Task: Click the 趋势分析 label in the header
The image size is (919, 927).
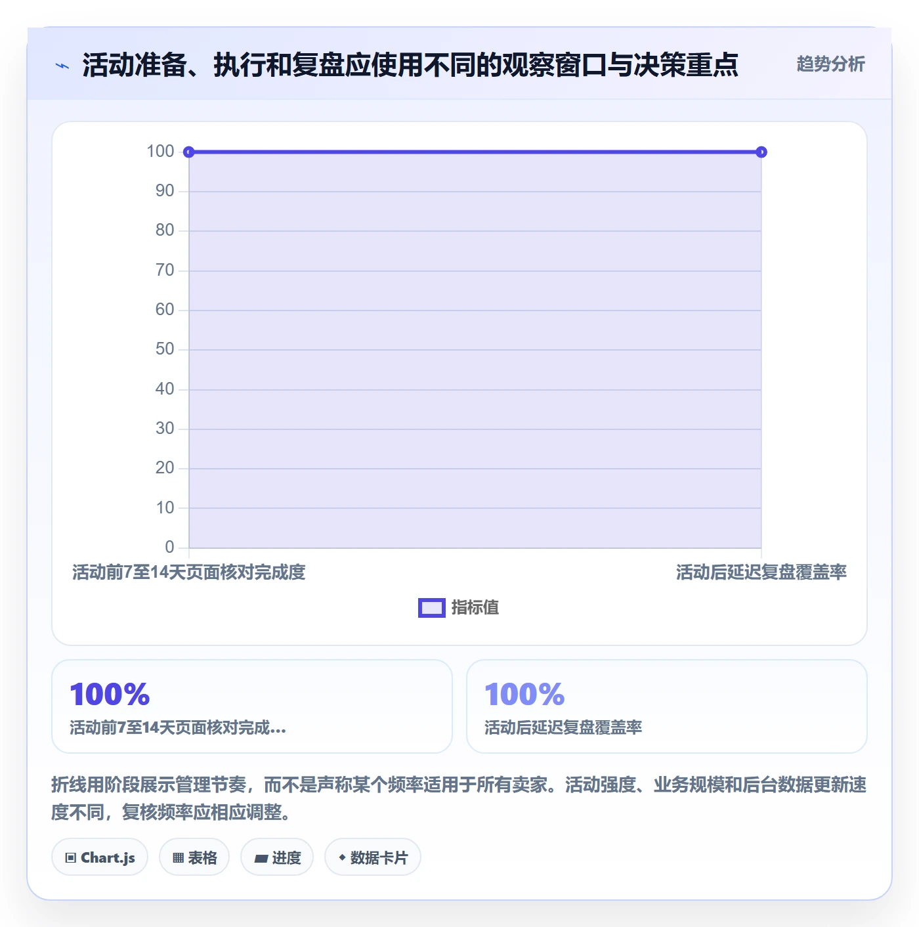Action: point(830,64)
